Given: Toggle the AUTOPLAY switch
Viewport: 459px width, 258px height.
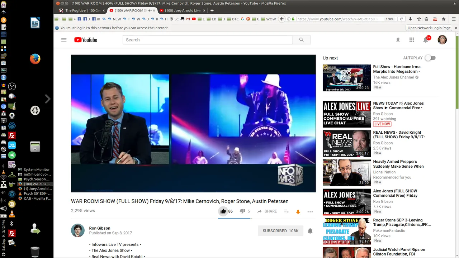Looking at the screenshot, I should (x=430, y=58).
